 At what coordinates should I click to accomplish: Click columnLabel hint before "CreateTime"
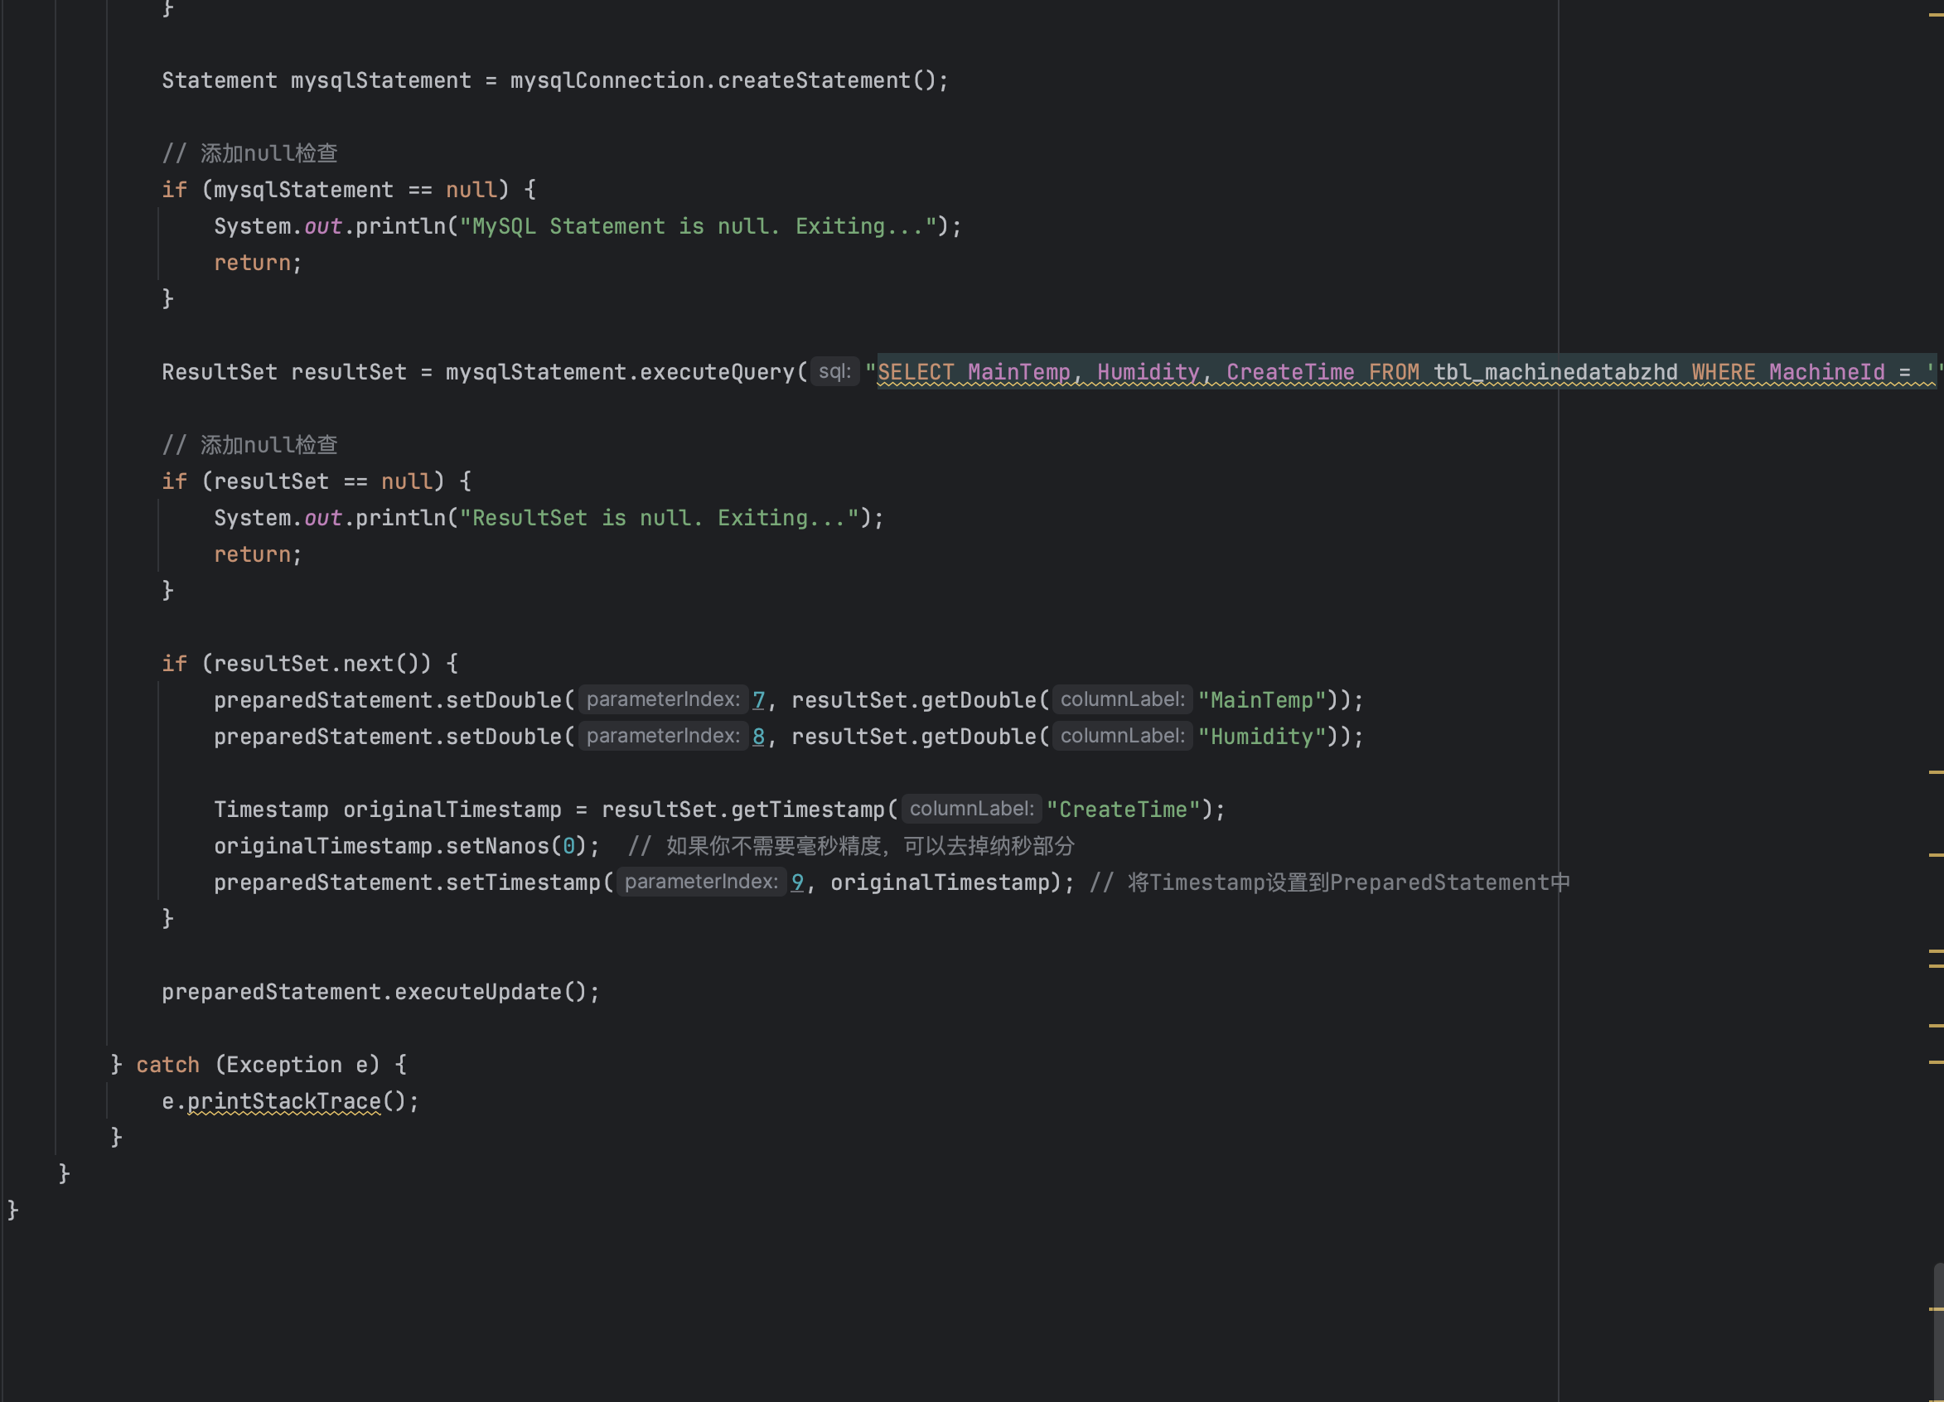click(971, 808)
